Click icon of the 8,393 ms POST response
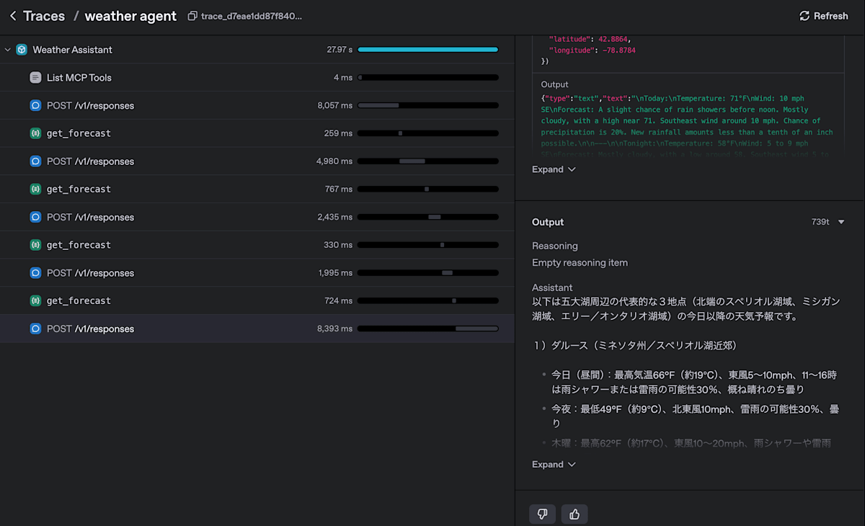The height and width of the screenshot is (526, 865). click(x=35, y=329)
